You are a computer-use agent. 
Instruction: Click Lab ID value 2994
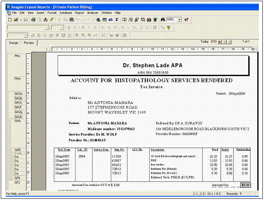tap(82, 157)
